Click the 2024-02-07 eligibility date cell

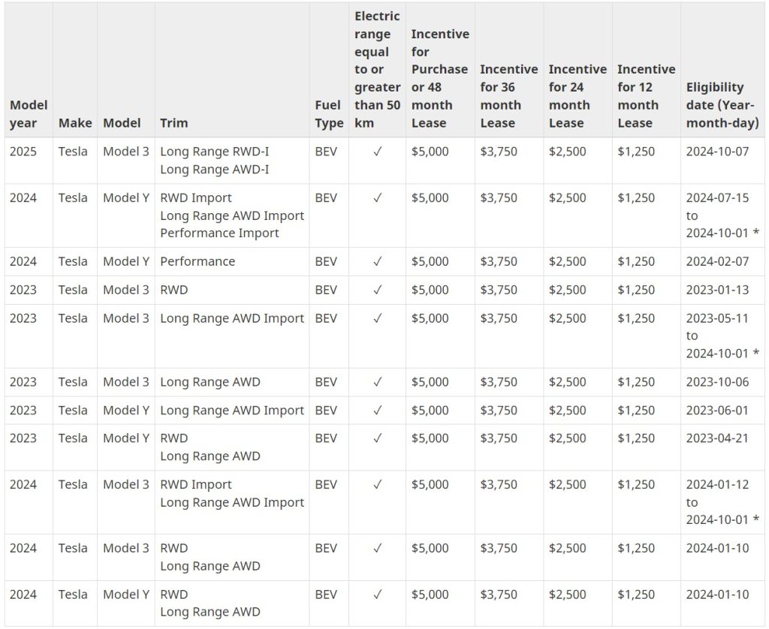[717, 262]
